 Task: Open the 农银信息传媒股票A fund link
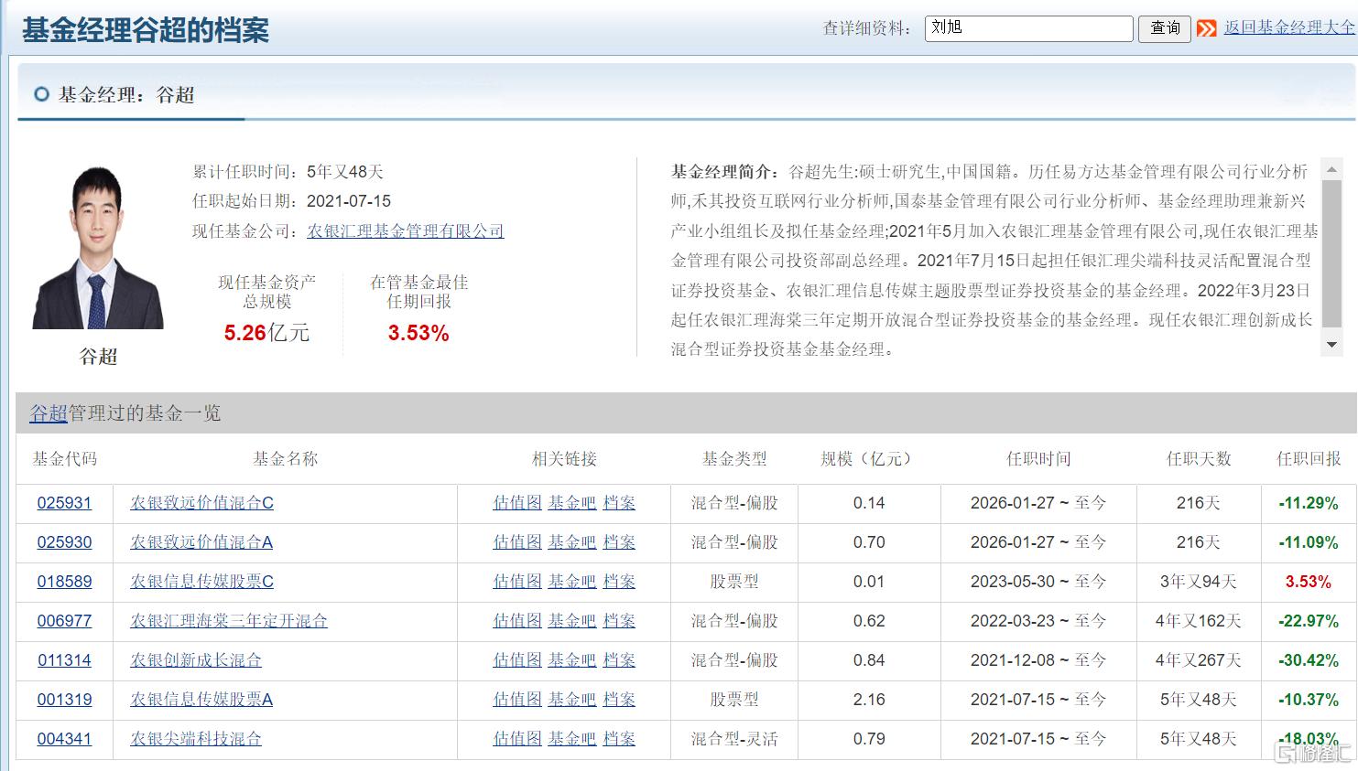pos(201,700)
